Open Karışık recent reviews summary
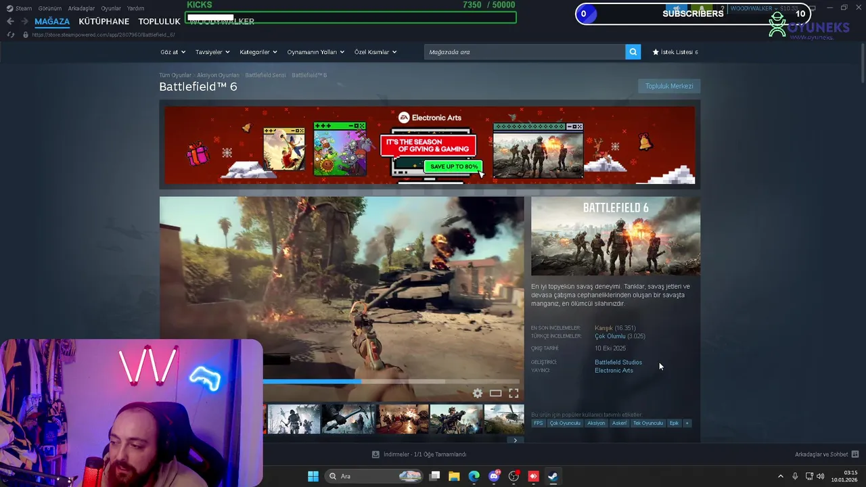This screenshot has width=866, height=487. tap(603, 328)
